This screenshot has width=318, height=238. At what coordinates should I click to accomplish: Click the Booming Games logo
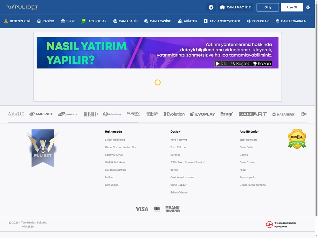152,114
